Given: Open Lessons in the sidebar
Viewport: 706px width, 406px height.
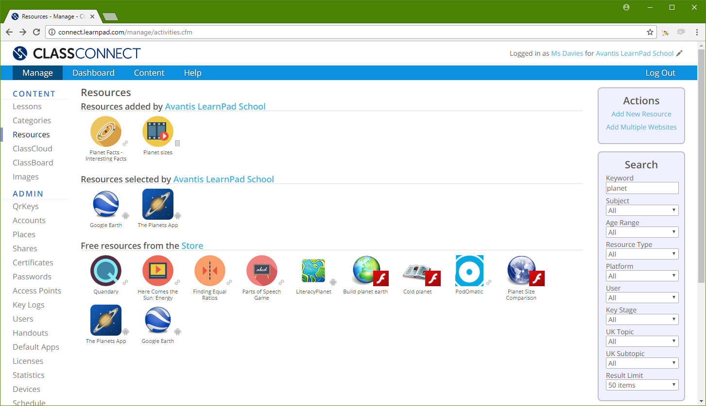Looking at the screenshot, I should click(27, 107).
